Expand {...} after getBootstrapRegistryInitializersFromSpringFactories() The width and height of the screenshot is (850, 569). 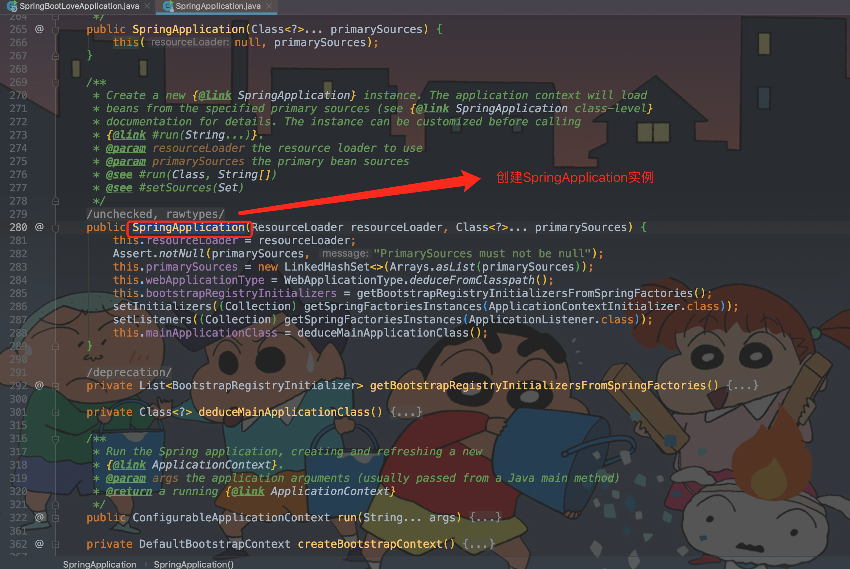click(x=742, y=385)
